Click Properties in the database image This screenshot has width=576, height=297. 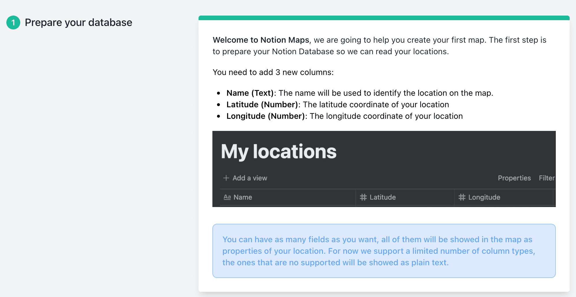(514, 178)
